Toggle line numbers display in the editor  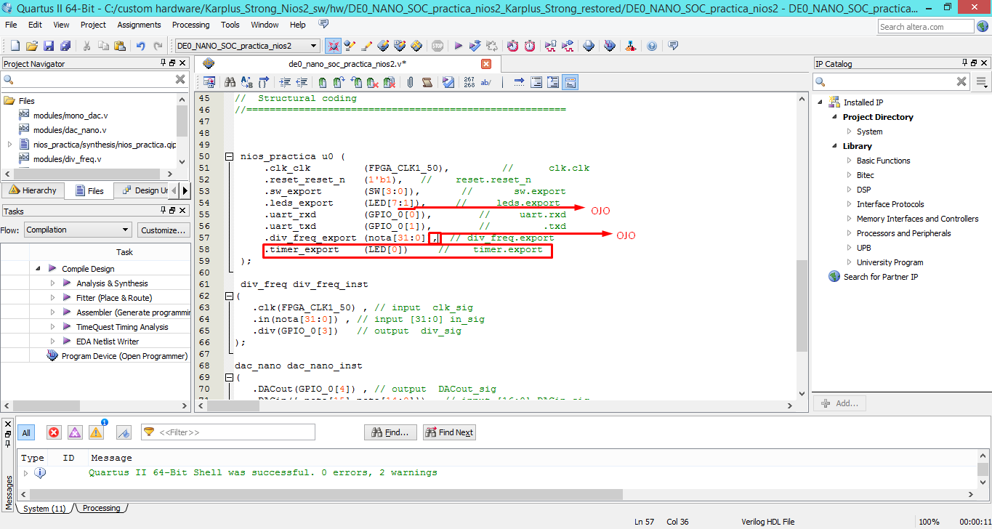click(469, 82)
